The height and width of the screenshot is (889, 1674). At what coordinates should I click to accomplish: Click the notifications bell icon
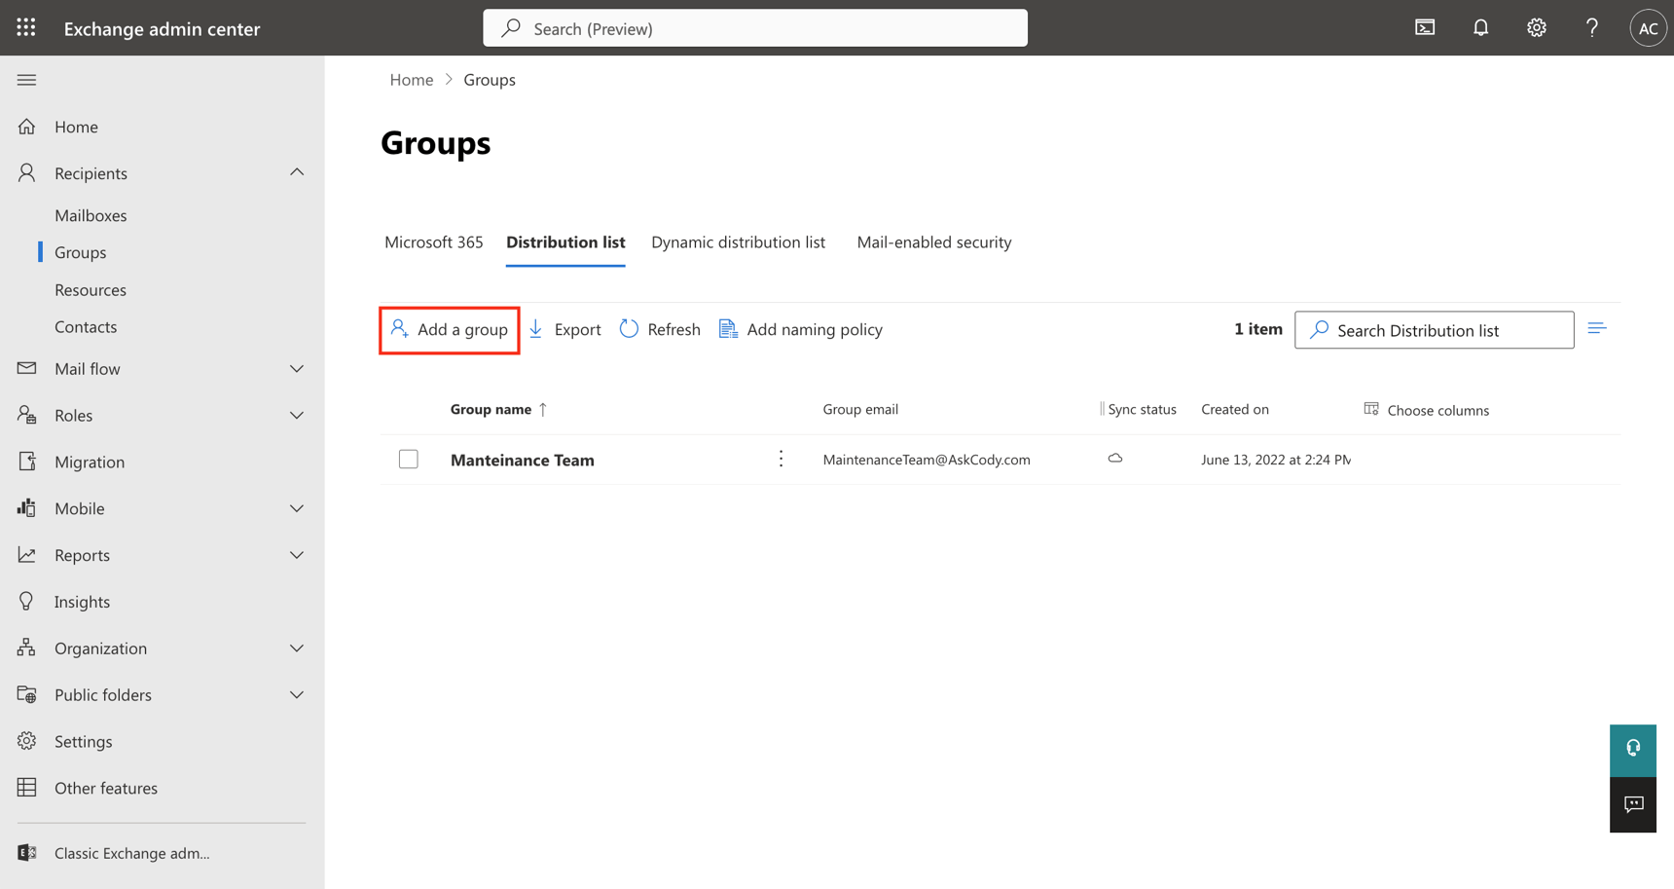1480,27
